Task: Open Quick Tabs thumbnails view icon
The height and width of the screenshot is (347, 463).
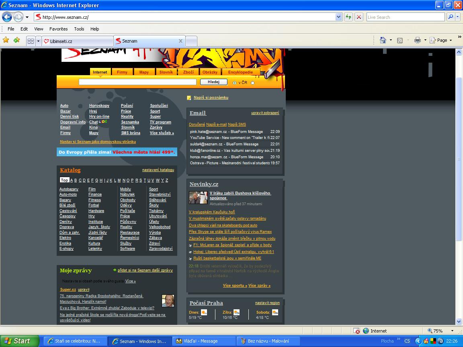Action: 31,41
